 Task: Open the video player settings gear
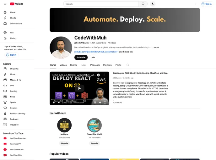click(x=100, y=102)
